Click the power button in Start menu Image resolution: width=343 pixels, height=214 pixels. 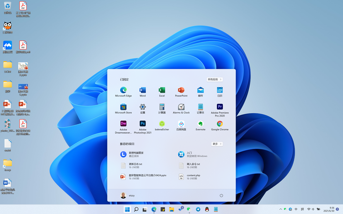click(221, 195)
